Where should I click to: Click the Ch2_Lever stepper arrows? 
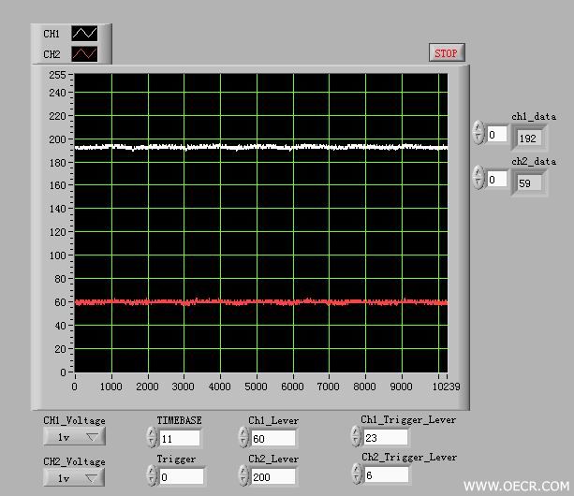243,475
